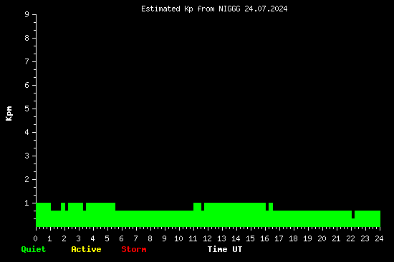The height and width of the screenshot is (262, 394).
Task: Click the yellow Active legend label
Action: click(x=86, y=249)
